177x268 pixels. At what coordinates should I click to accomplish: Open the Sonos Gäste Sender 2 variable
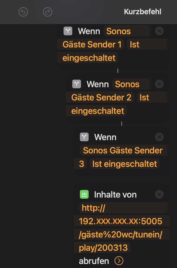(x=101, y=97)
